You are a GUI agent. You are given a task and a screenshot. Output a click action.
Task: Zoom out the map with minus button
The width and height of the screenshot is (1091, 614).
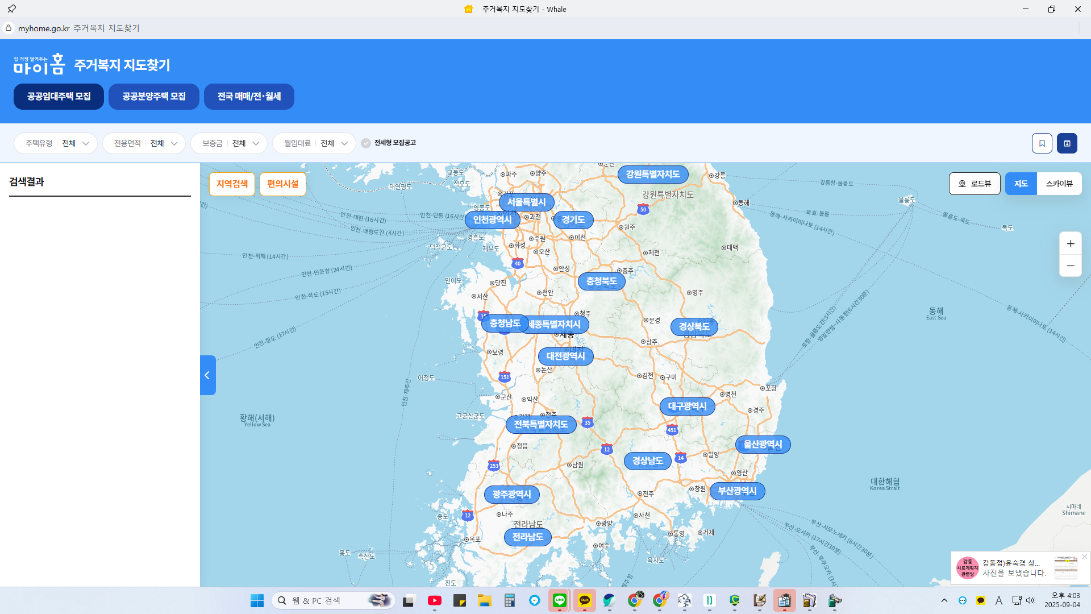point(1070,266)
